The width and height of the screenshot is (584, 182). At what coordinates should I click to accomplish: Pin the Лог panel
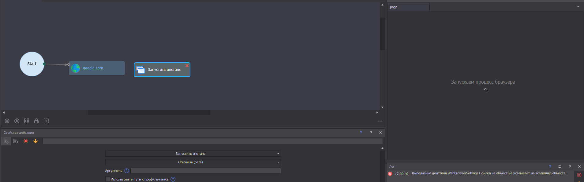(570, 166)
